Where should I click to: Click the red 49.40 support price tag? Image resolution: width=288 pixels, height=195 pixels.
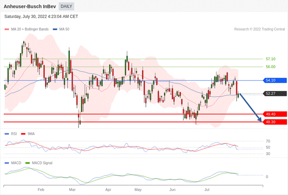275,114
